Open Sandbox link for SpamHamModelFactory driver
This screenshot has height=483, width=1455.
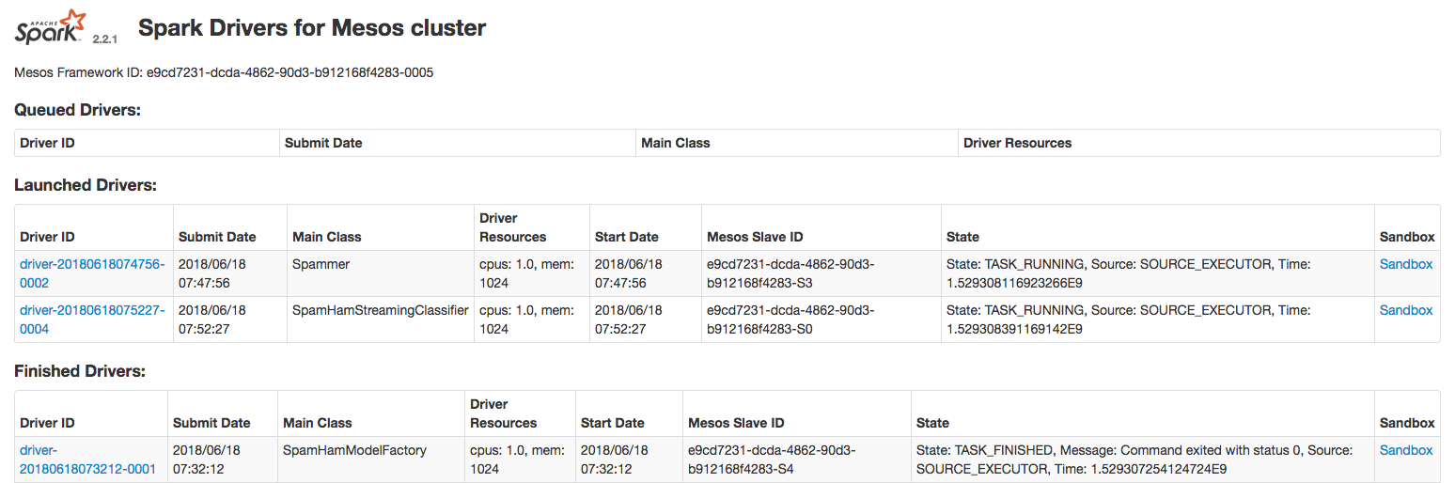(x=1406, y=450)
